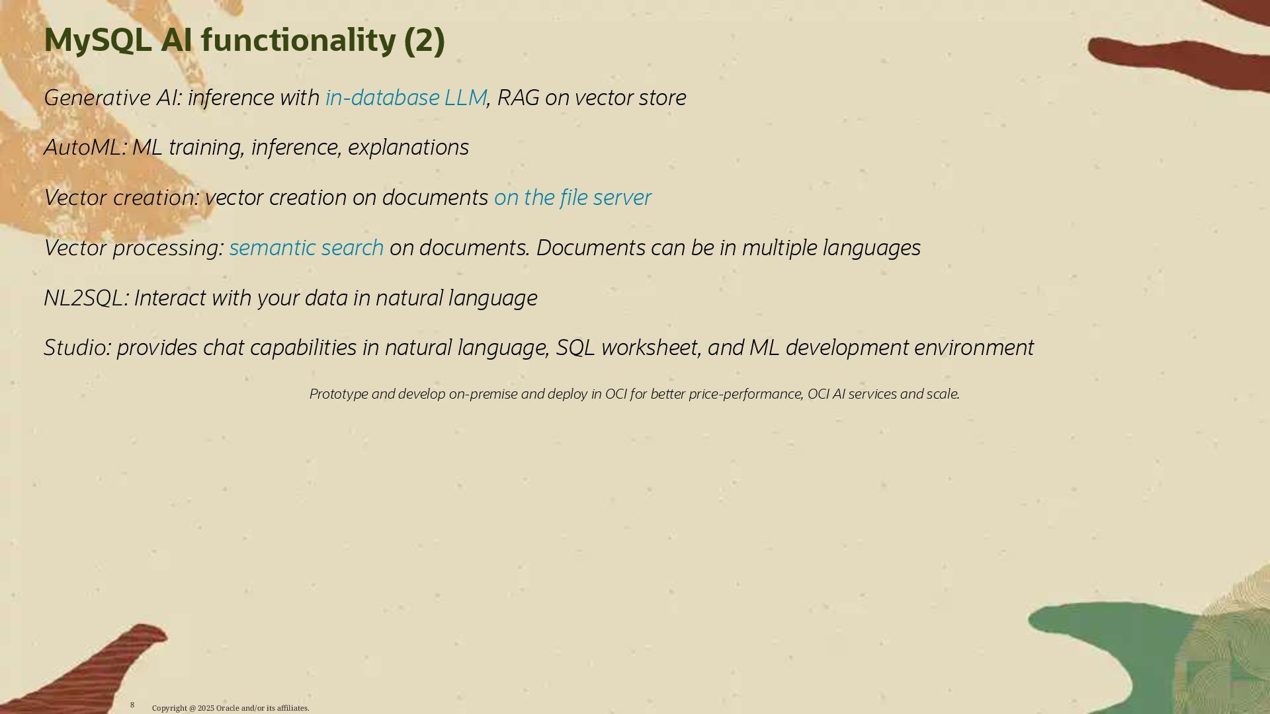1270x714 pixels.
Task: Click the slide number 8
Action: point(132,705)
